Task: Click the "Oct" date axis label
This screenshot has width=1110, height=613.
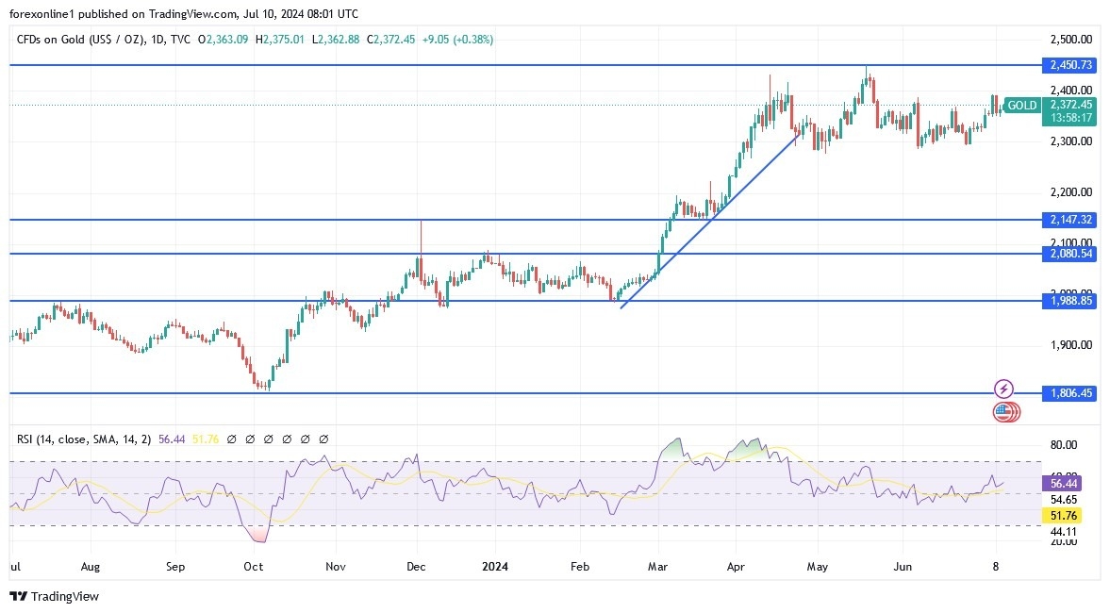Action: [x=254, y=567]
